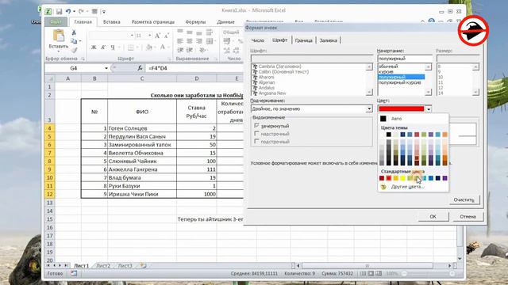This screenshot has height=285, width=508.
Task: Click the Decrease indent icon
Action: pos(180,50)
